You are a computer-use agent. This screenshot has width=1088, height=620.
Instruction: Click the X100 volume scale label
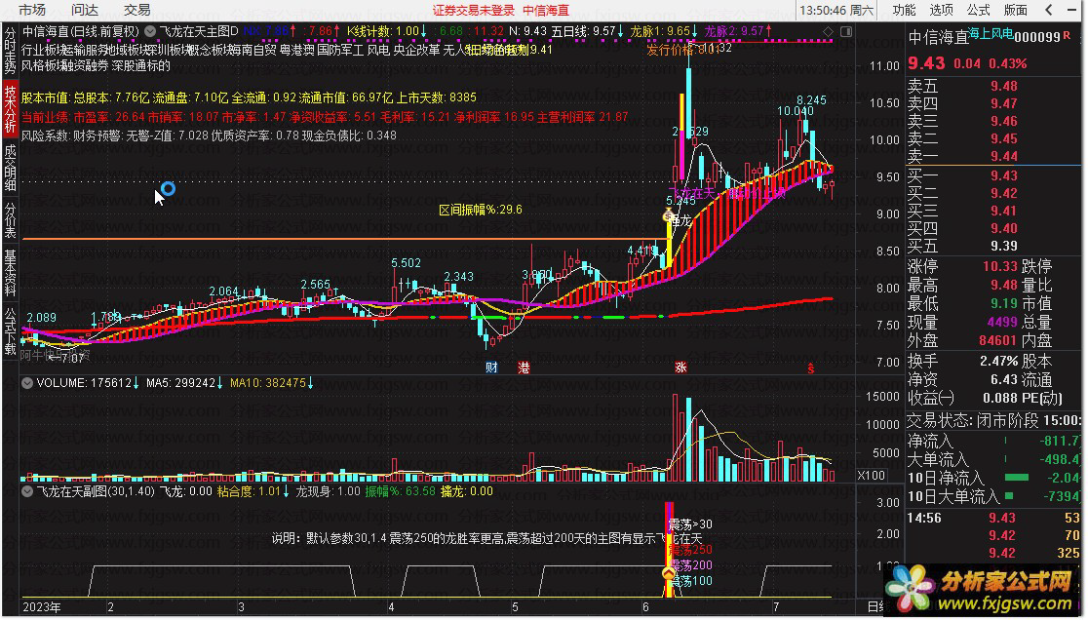(x=871, y=476)
